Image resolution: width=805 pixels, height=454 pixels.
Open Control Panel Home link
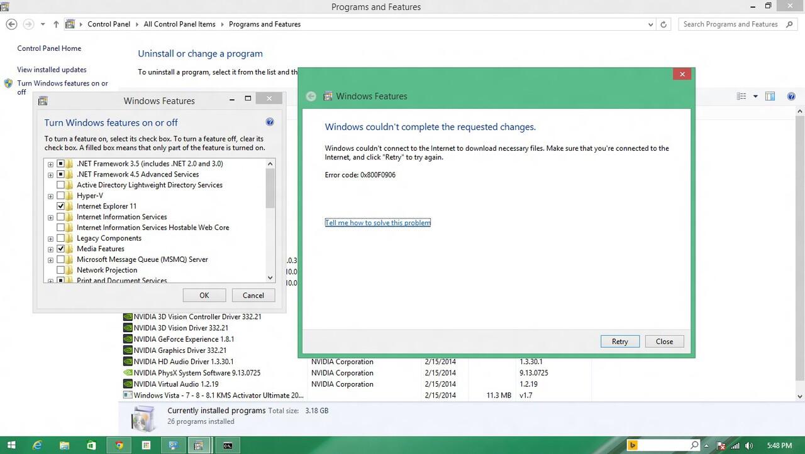pos(49,48)
